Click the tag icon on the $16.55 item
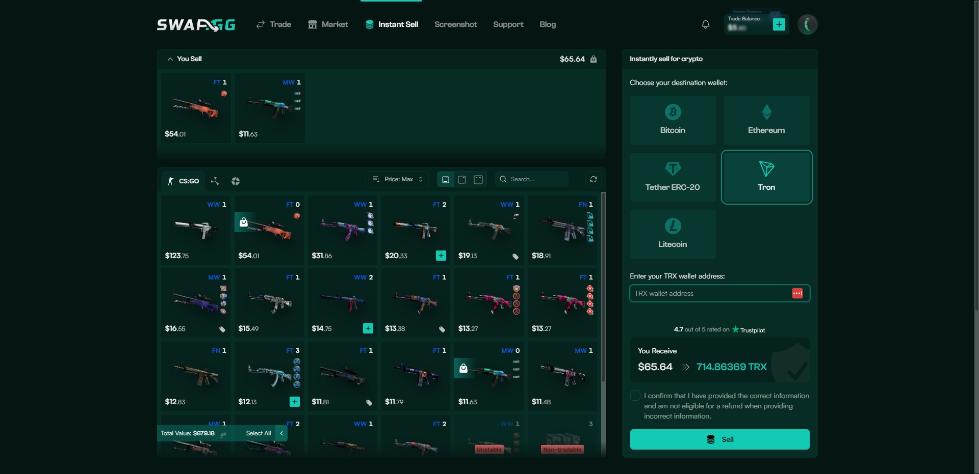Image resolution: width=979 pixels, height=474 pixels. [x=222, y=329]
